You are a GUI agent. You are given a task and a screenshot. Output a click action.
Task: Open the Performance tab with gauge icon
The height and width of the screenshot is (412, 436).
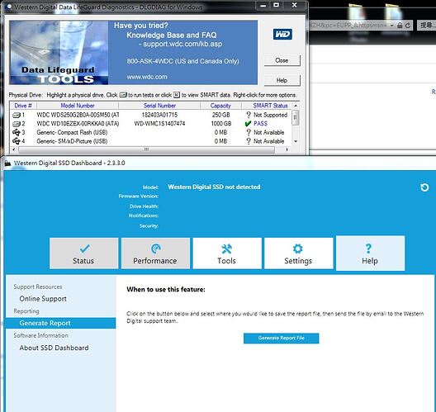tap(155, 253)
